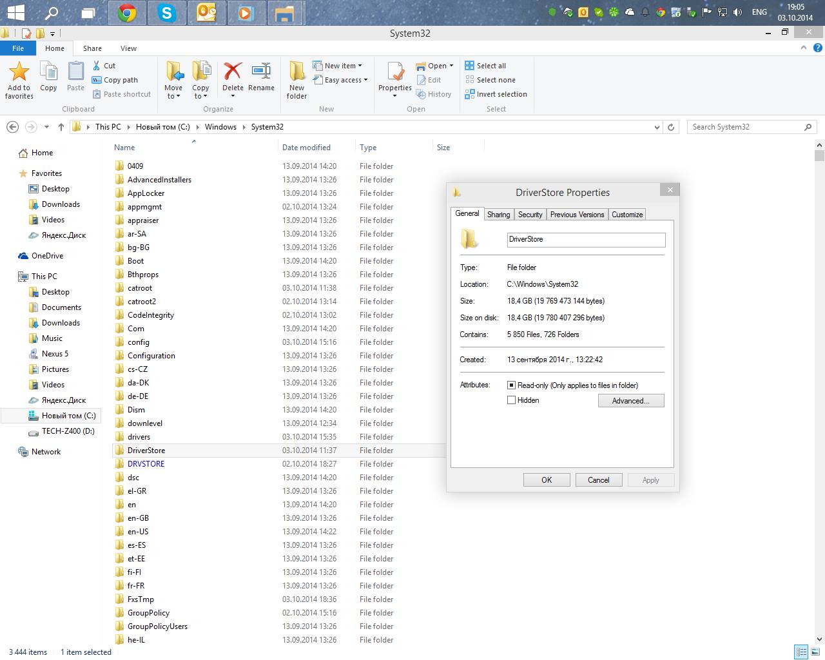This screenshot has height=660, width=825.
Task: Click the Add to favorites star icon
Action: point(19,72)
